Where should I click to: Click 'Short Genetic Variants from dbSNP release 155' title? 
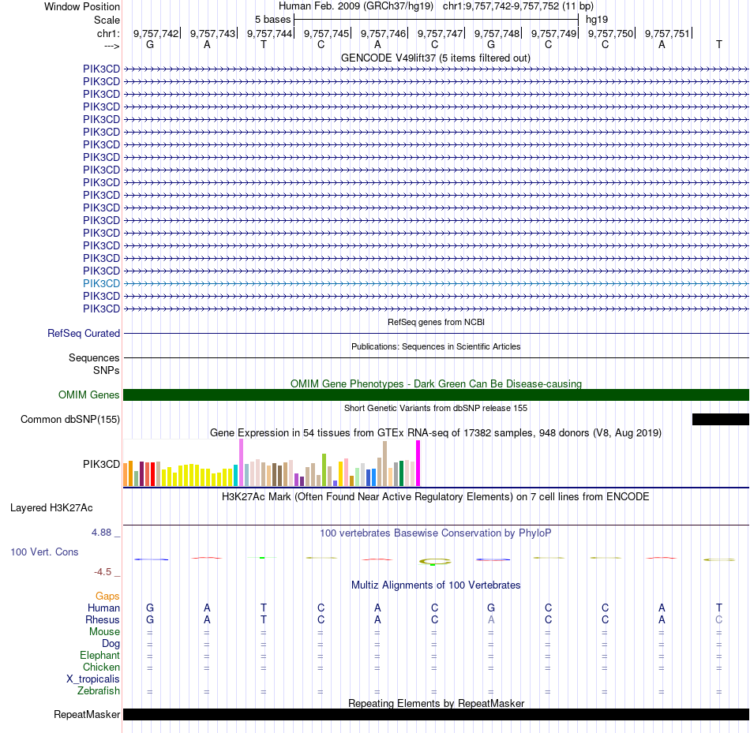click(436, 409)
